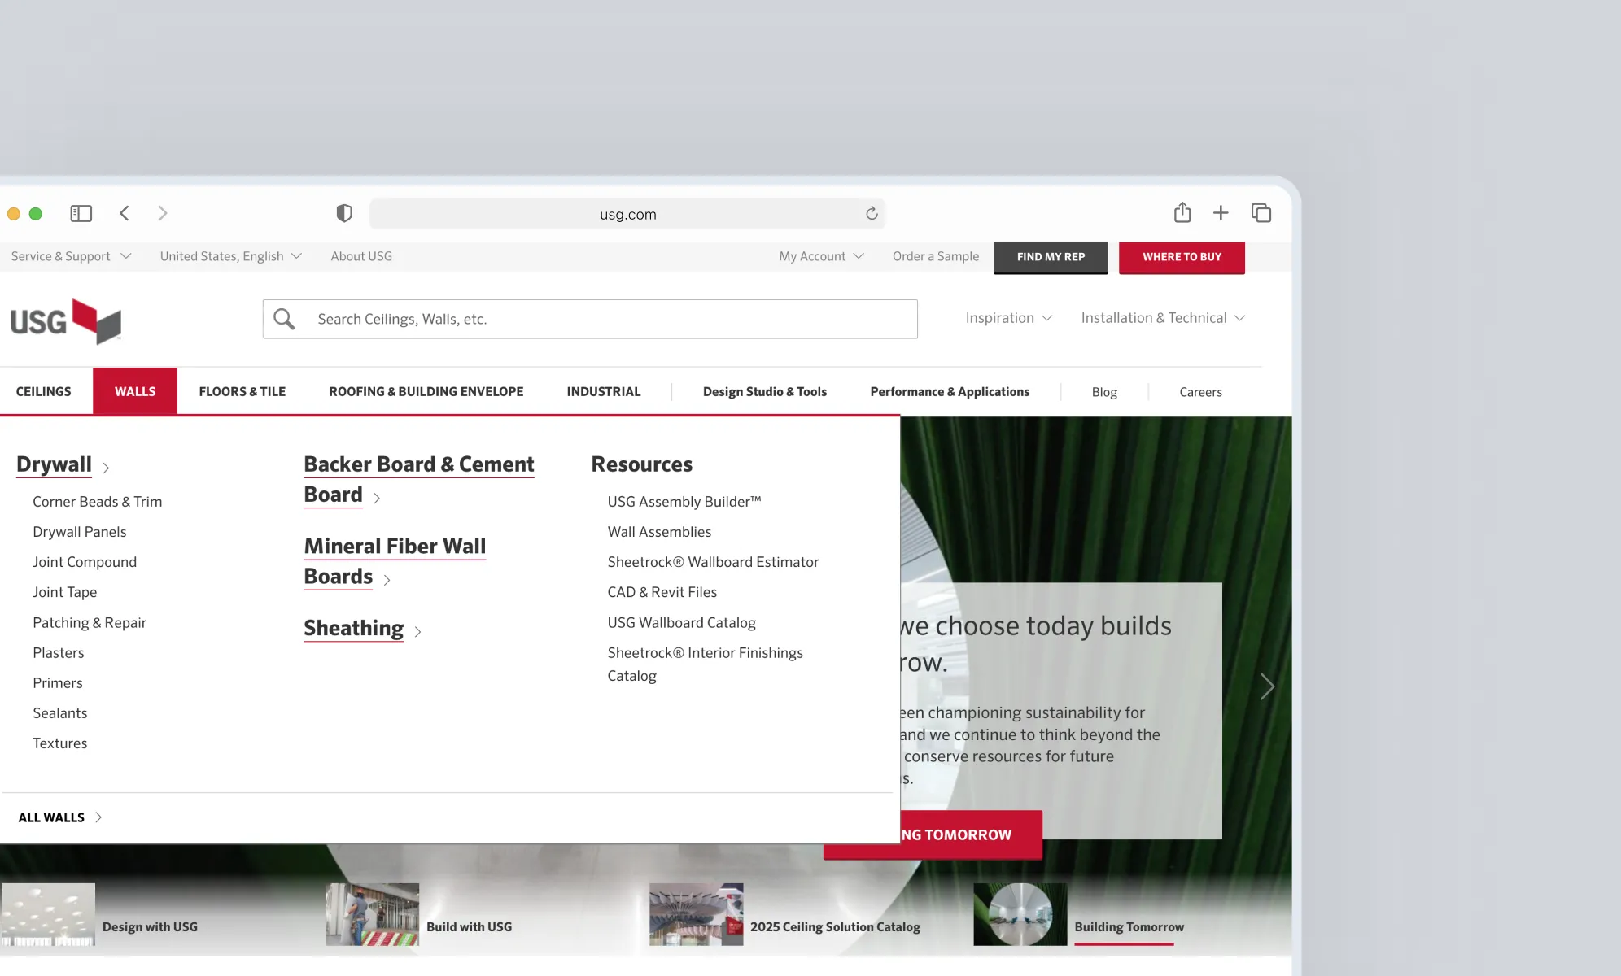
Task: Expand the My Account dropdown
Action: point(821,256)
